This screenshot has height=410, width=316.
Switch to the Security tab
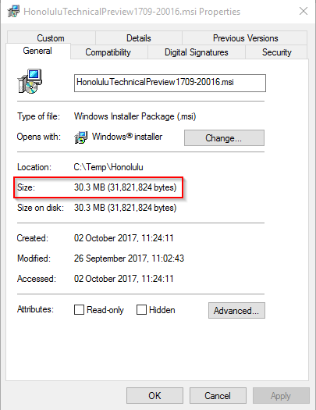(276, 52)
